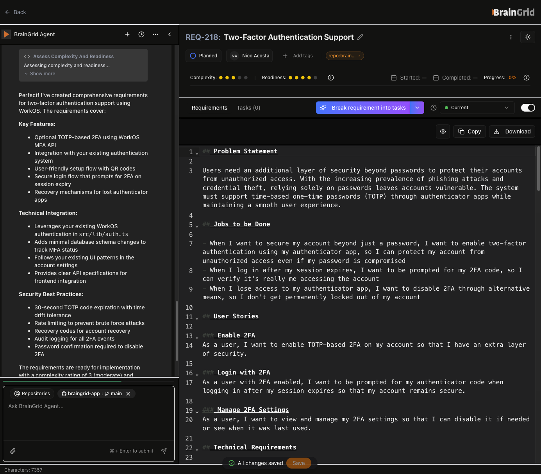Open chat history clock icon
Viewport: 541px width, 474px height.
pos(141,34)
